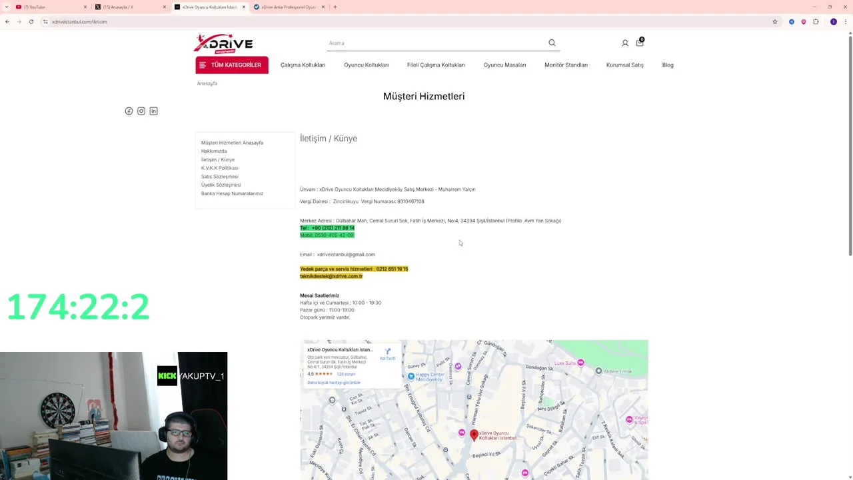
Task: Reload the page with refresh icon
Action: click(x=31, y=21)
